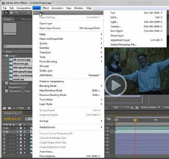Click layer 2 label color swatch

pos(21,131)
